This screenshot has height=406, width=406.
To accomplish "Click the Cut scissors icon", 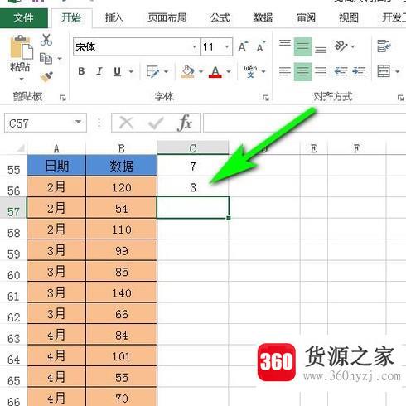I will click(x=46, y=40).
